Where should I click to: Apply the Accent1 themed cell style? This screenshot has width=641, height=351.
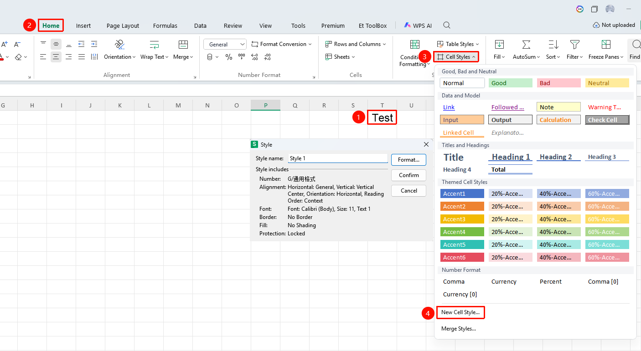coord(462,193)
